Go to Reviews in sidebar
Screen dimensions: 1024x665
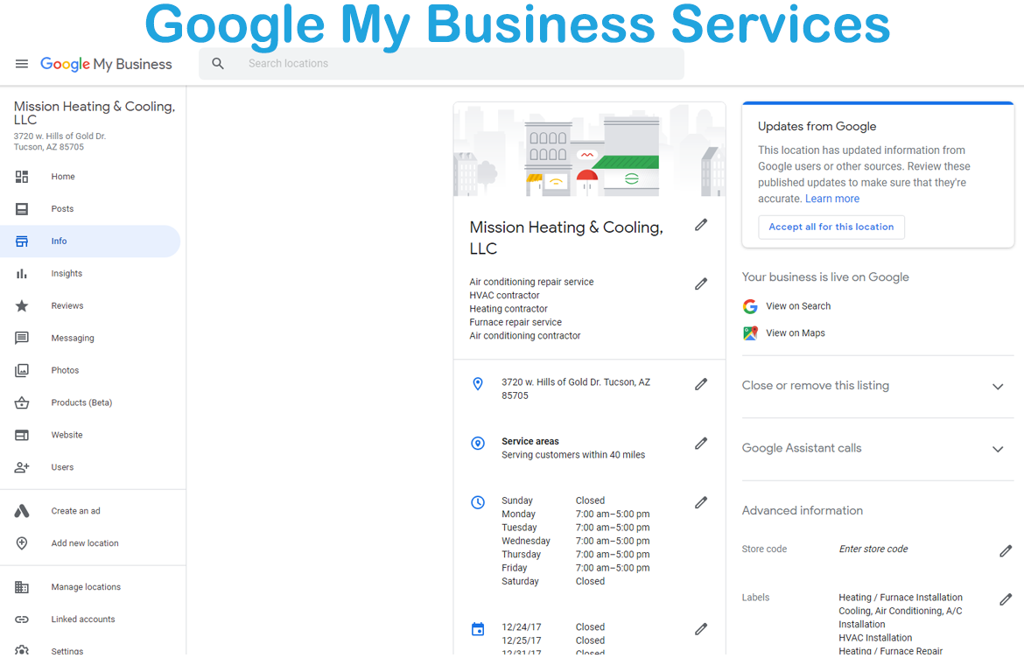pos(67,306)
